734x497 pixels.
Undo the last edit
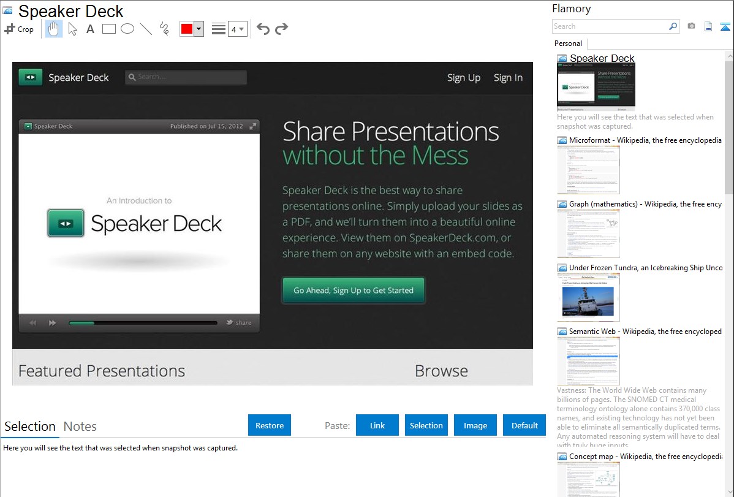coord(263,29)
